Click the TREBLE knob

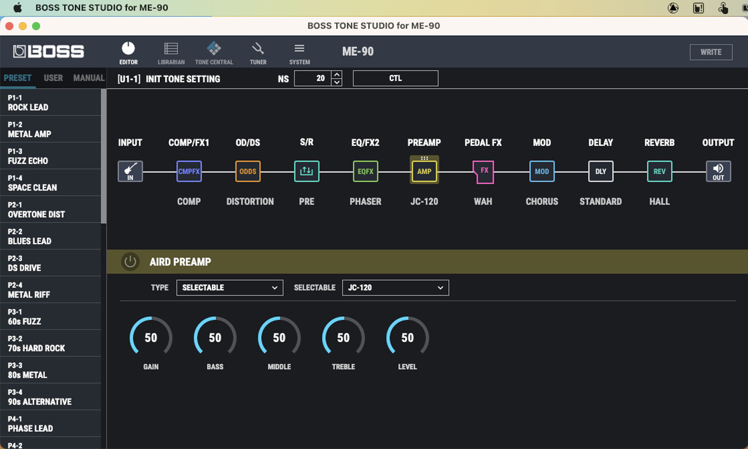tap(343, 338)
